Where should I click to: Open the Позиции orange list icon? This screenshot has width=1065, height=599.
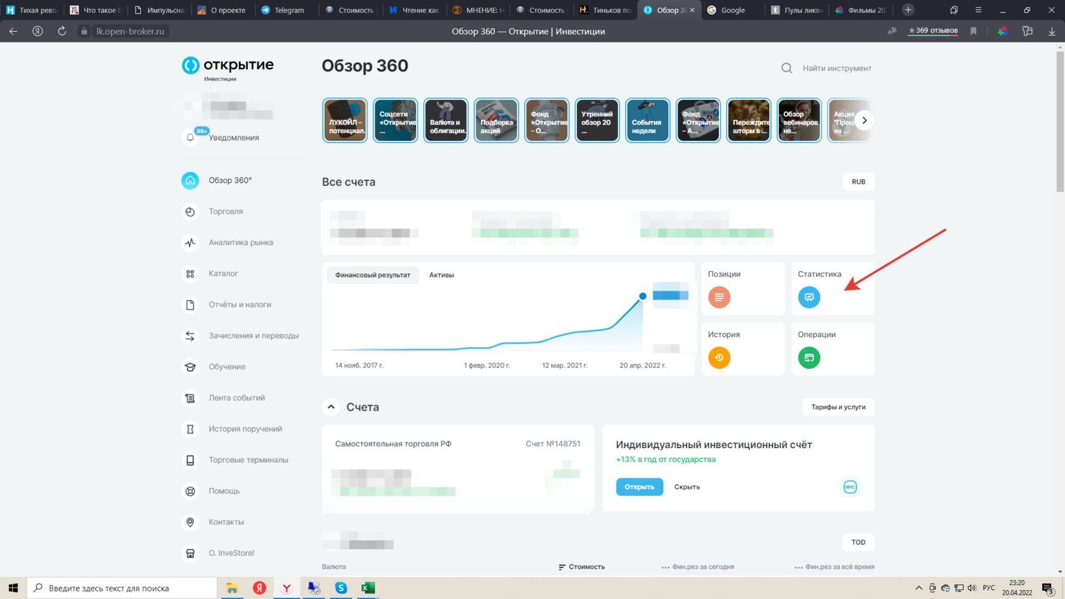(719, 297)
